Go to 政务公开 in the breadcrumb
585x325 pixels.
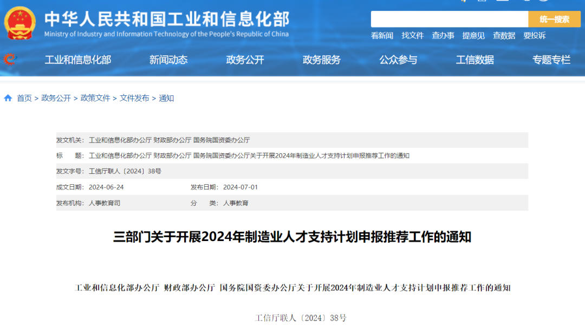pos(56,98)
